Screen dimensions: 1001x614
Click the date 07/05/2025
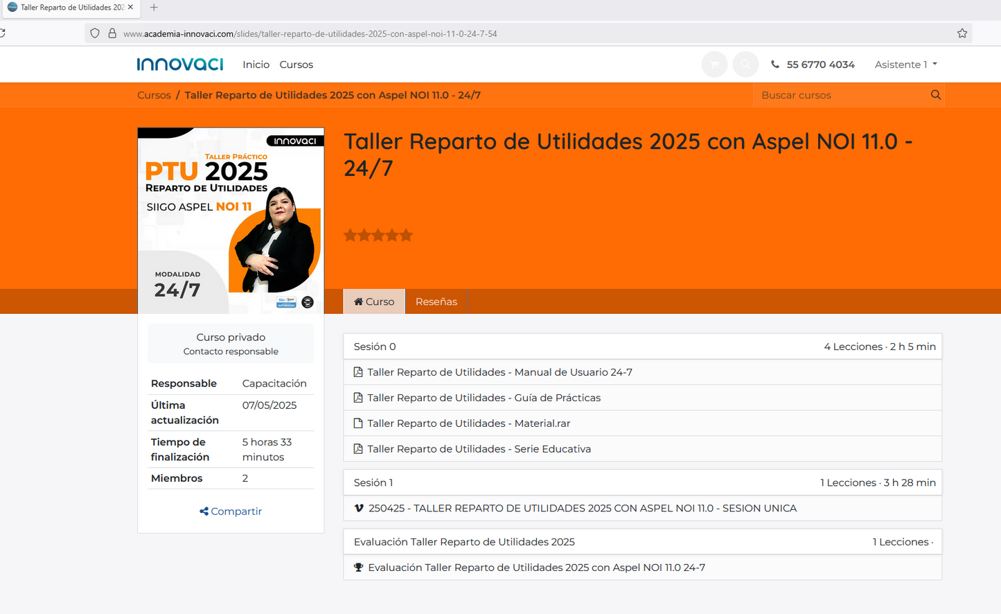[x=269, y=405]
